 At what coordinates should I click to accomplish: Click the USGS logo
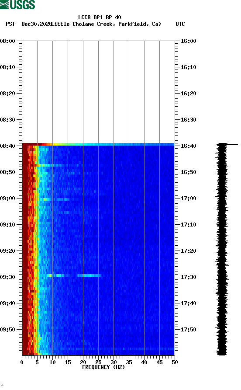[17, 4]
